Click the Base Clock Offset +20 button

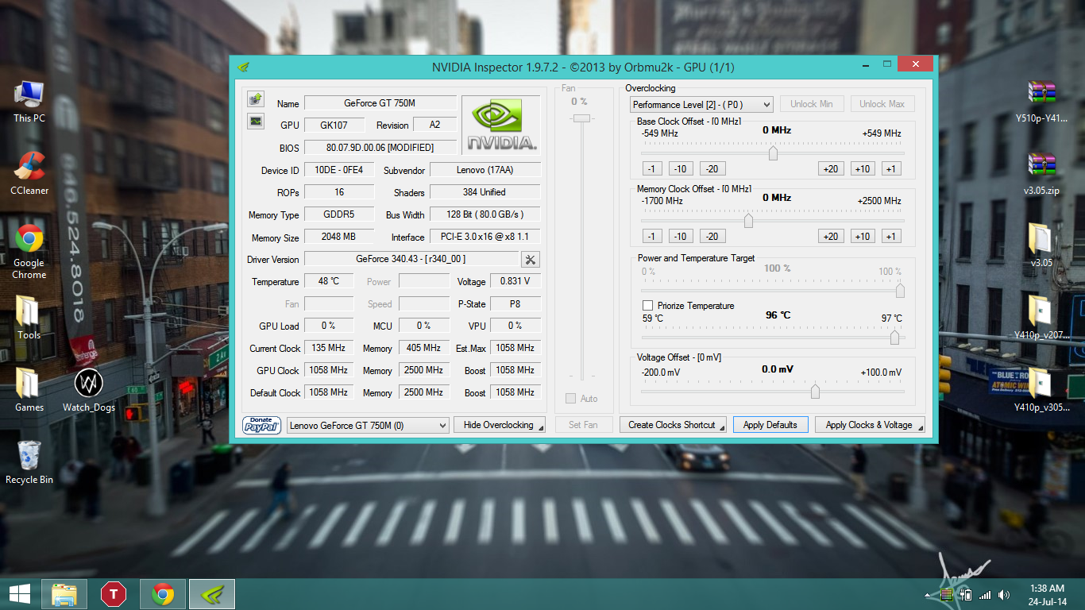point(832,168)
